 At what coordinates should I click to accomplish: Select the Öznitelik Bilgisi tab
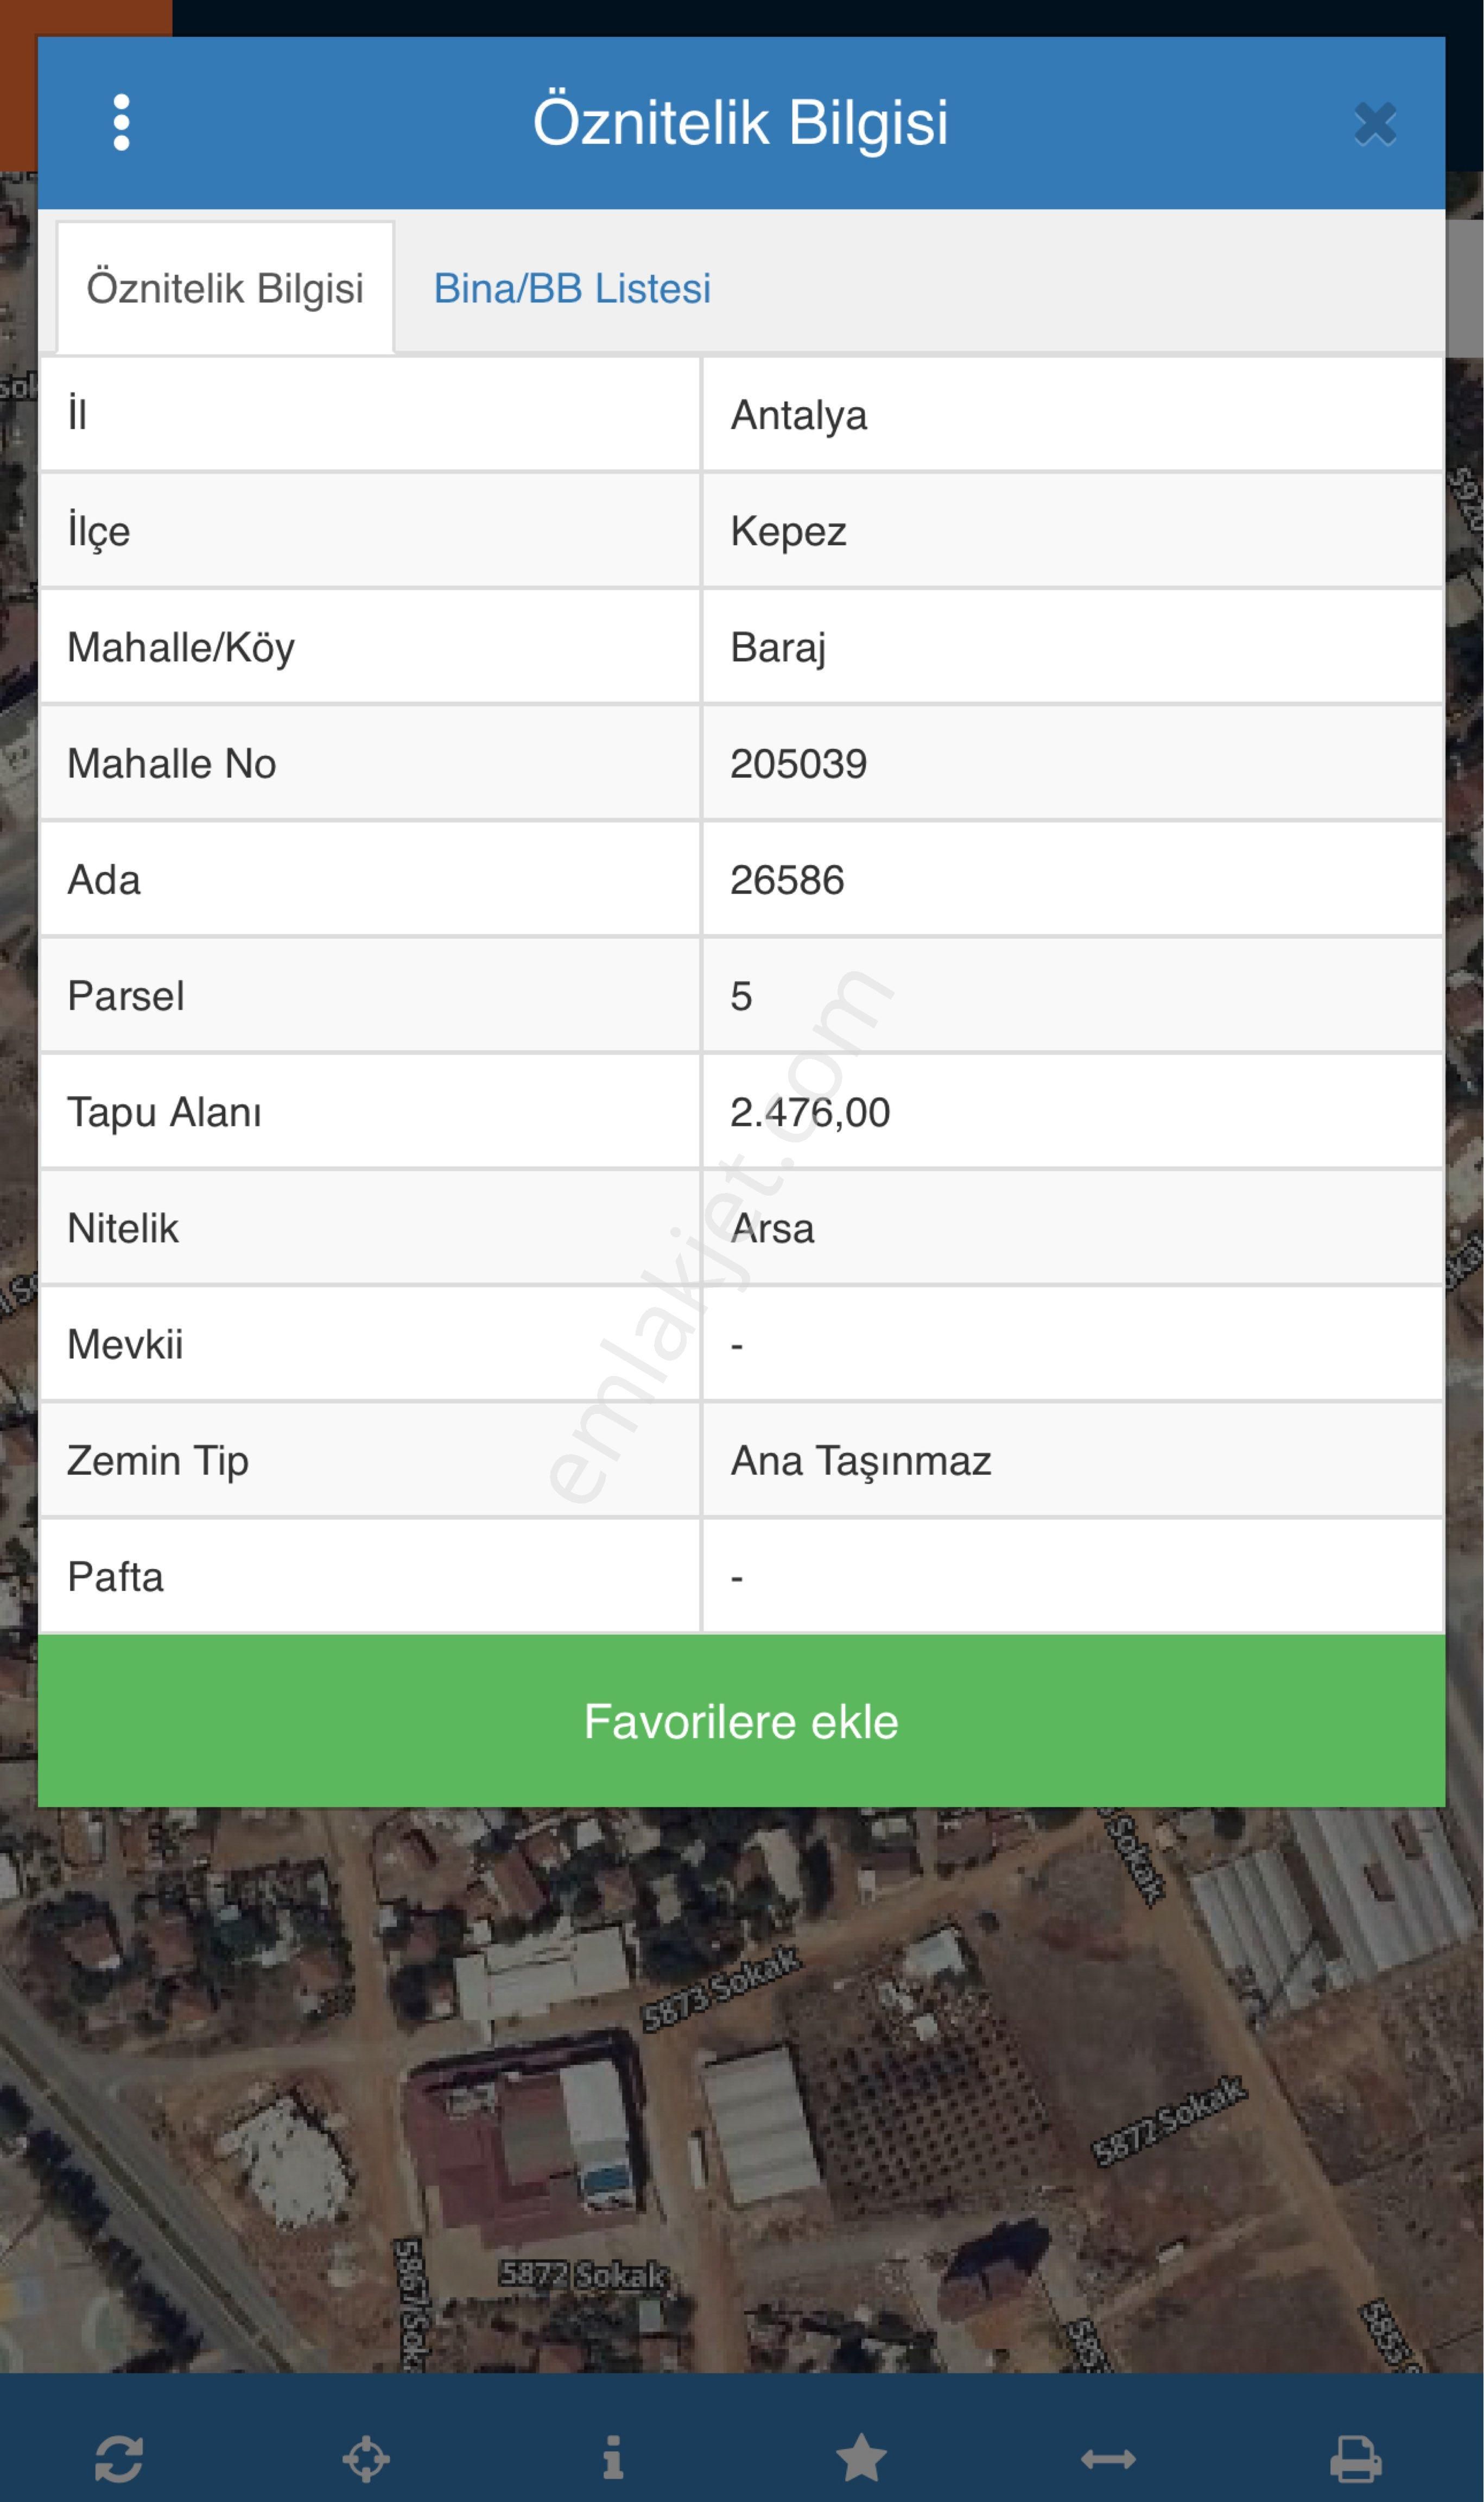225,288
